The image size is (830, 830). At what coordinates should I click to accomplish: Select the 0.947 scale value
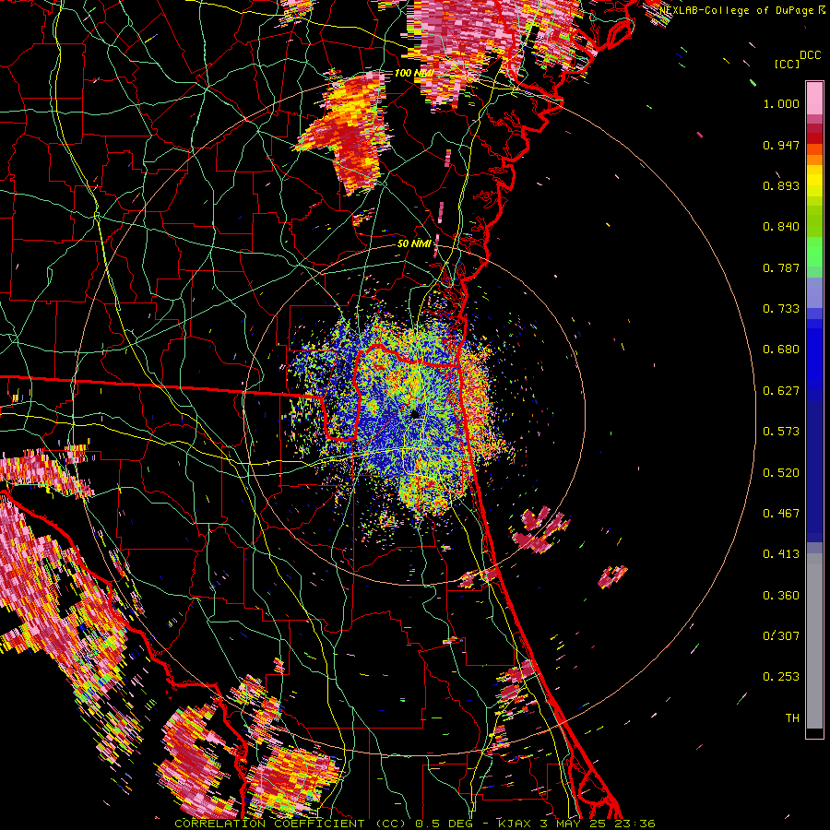click(x=781, y=145)
